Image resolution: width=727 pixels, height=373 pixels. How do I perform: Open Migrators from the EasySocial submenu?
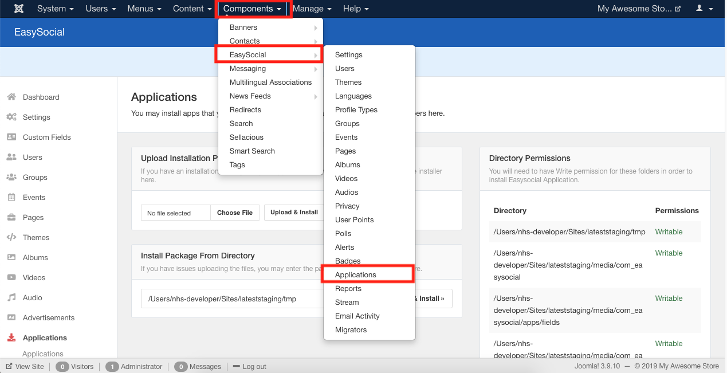[x=351, y=329]
